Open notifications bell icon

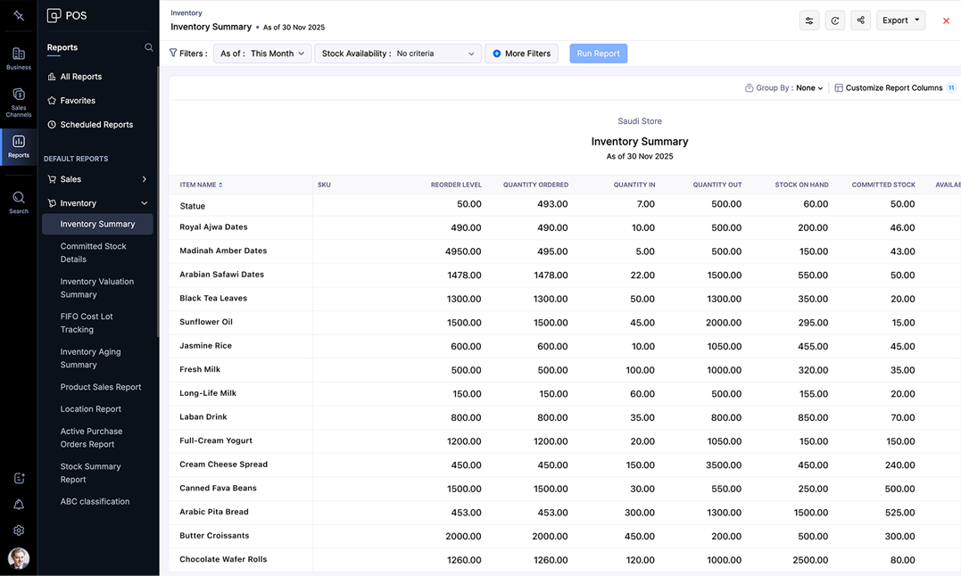pyautogui.click(x=19, y=505)
